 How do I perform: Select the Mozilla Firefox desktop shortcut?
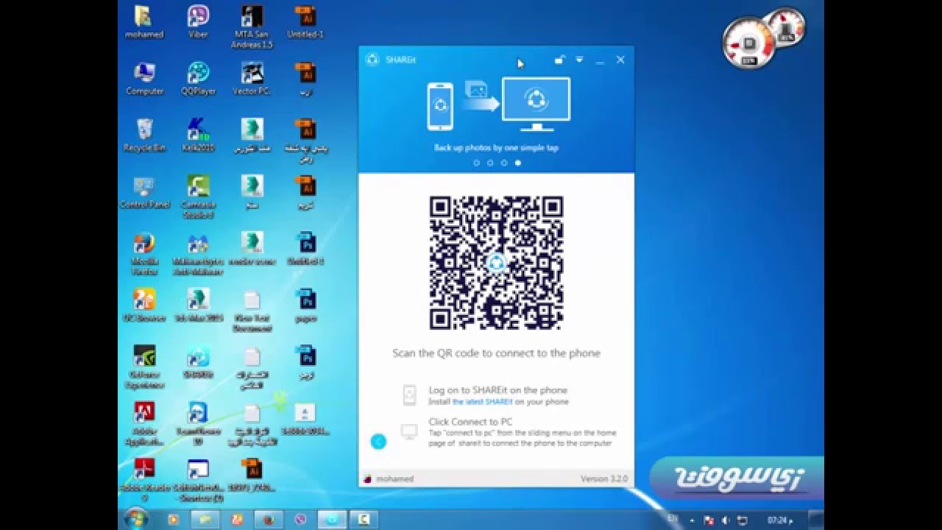click(x=144, y=254)
